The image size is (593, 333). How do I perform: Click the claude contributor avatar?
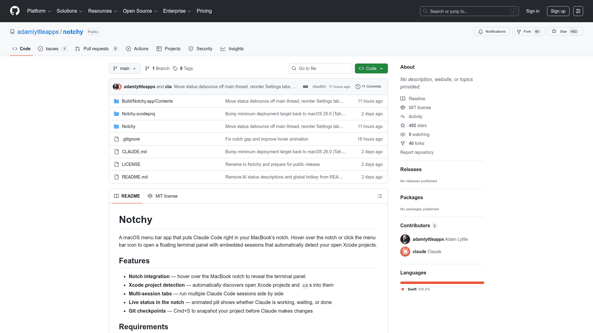coord(405,252)
